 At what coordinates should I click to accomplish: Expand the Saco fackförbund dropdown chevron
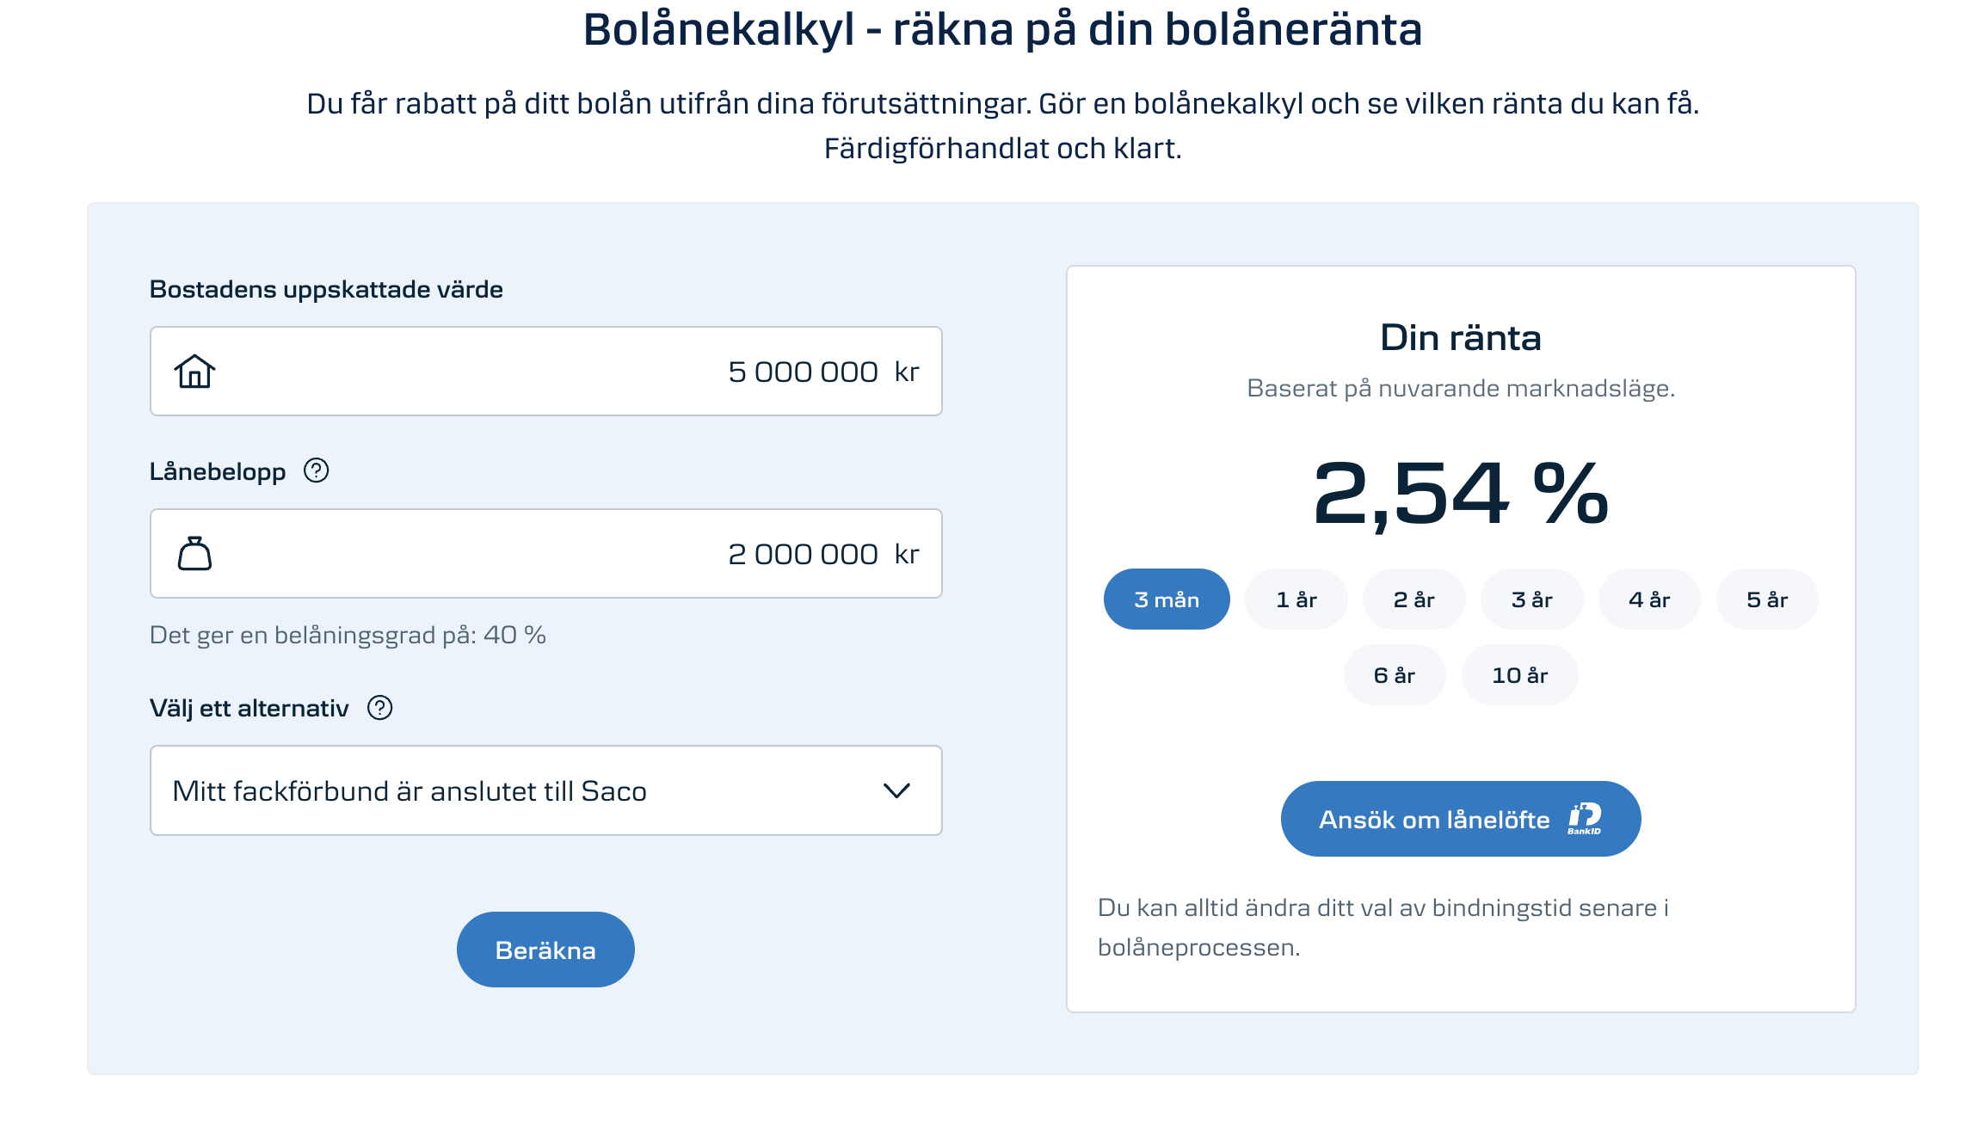pos(896,790)
